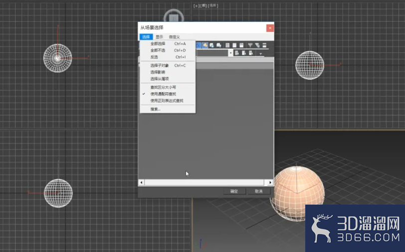Open the selection set dropdown arrow
405x252 pixels.
click(261, 54)
